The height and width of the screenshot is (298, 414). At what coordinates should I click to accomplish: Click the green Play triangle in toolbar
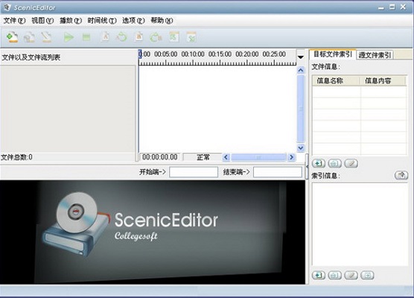[x=69, y=37]
